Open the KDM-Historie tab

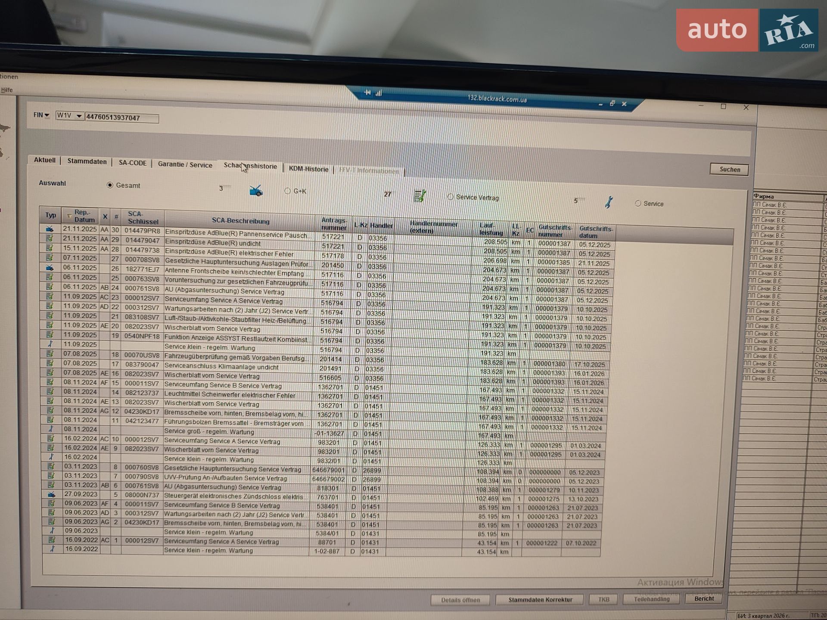pyautogui.click(x=308, y=169)
